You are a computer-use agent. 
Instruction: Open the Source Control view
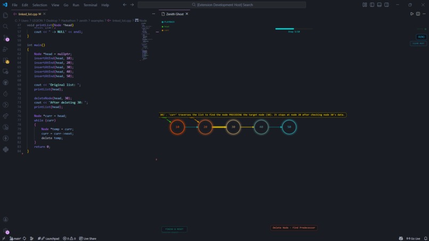coord(5,38)
